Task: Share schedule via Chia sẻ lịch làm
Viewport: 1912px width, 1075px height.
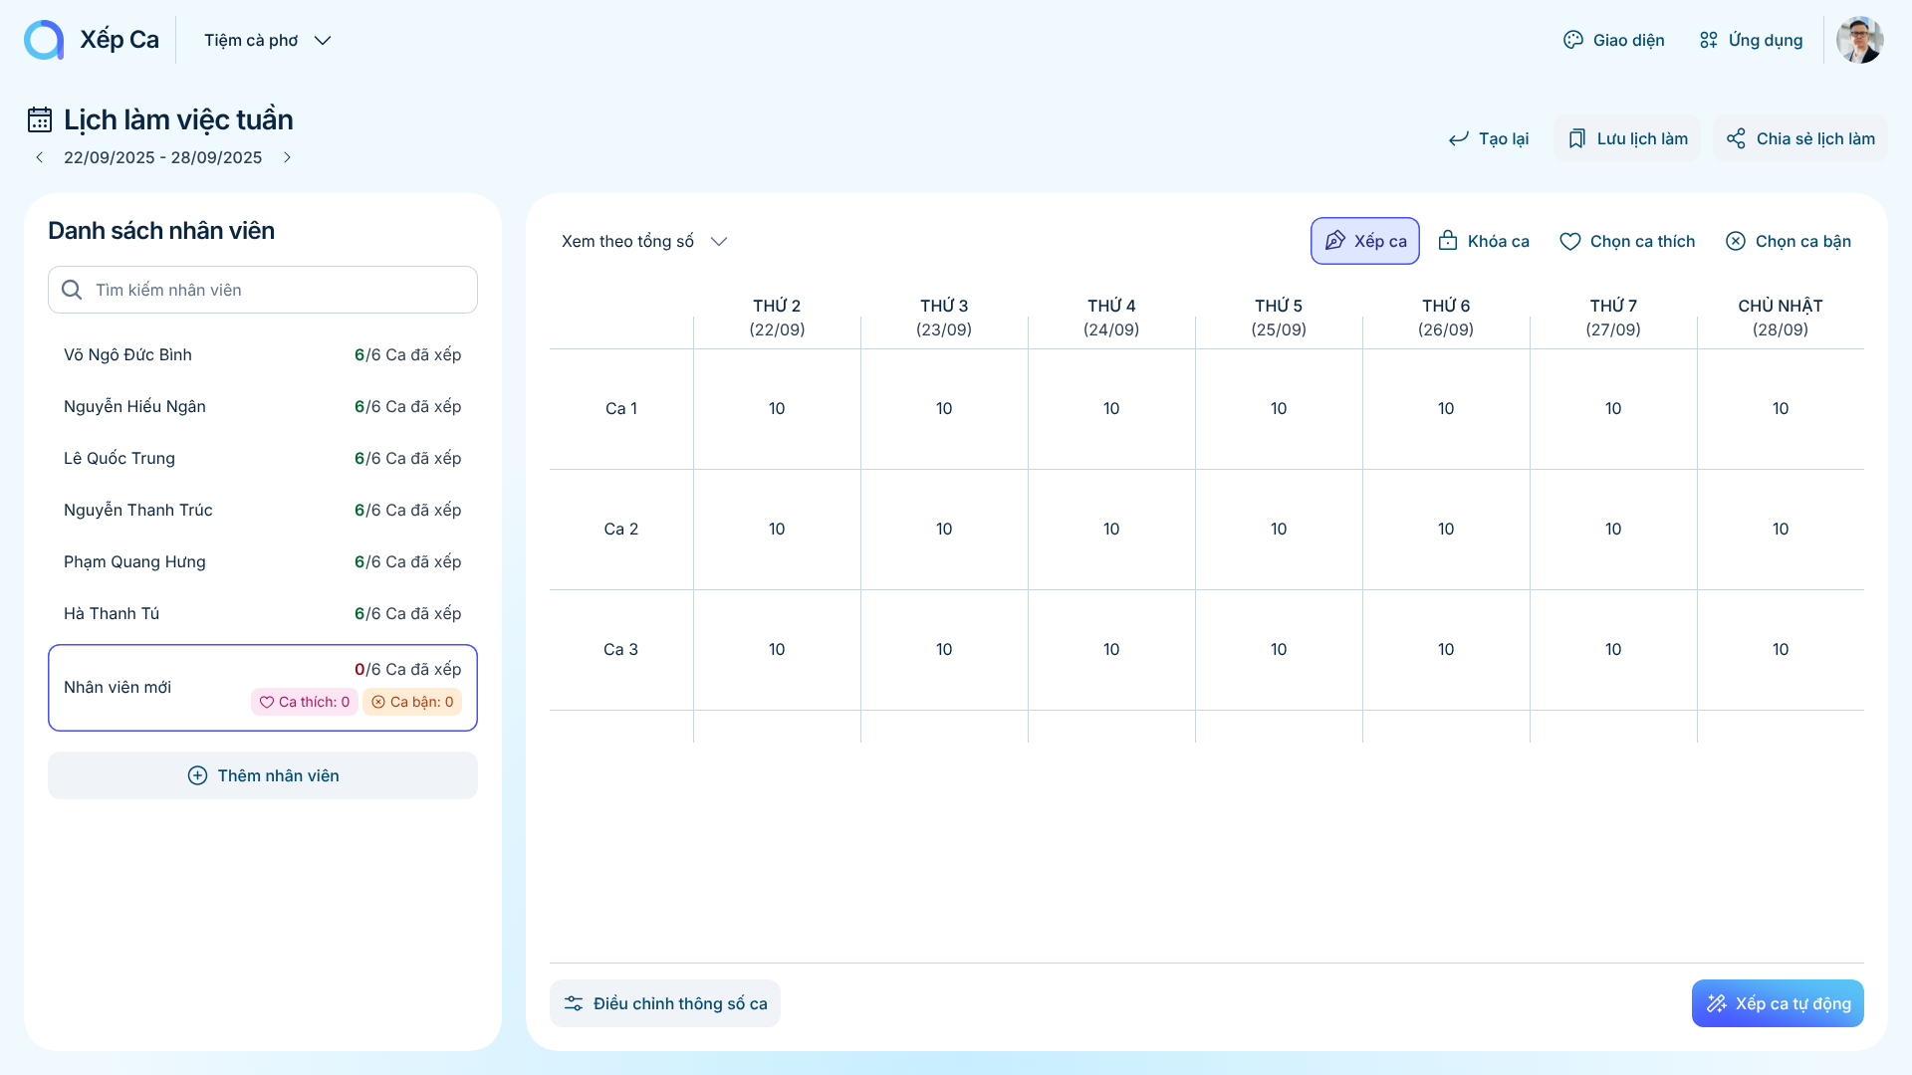Action: pyautogui.click(x=1799, y=138)
